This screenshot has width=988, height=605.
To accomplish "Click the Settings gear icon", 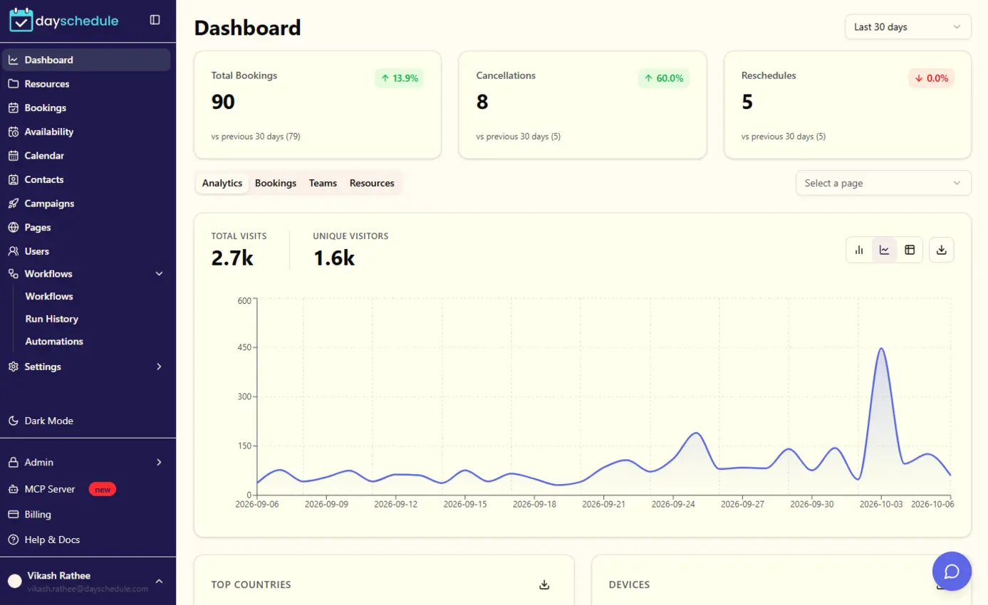I will pos(13,367).
